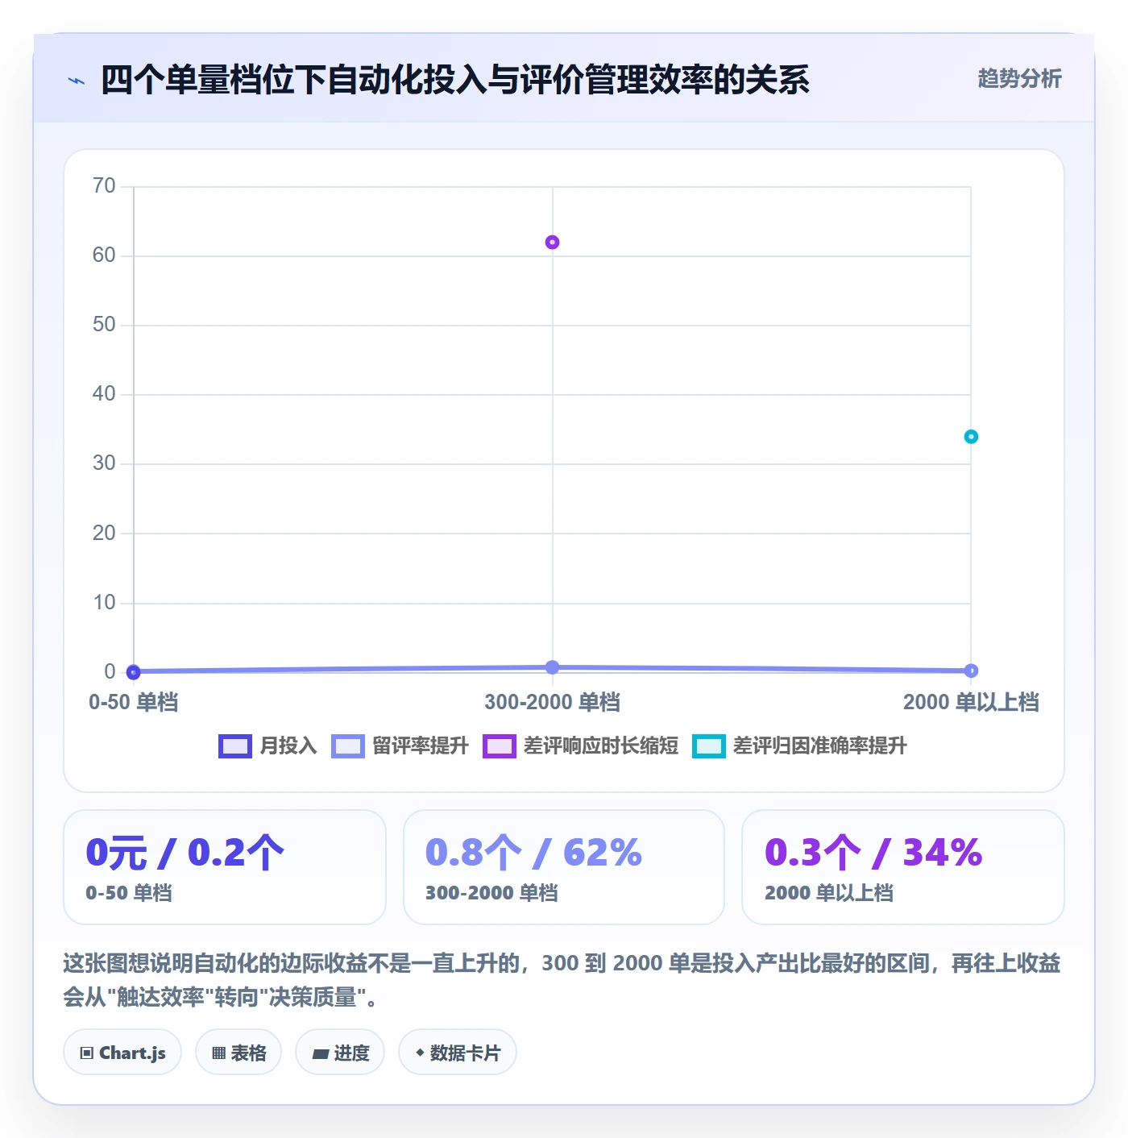Toggle the 差评响应时长缩短 legend series
The height and width of the screenshot is (1138, 1128).
pyautogui.click(x=580, y=746)
